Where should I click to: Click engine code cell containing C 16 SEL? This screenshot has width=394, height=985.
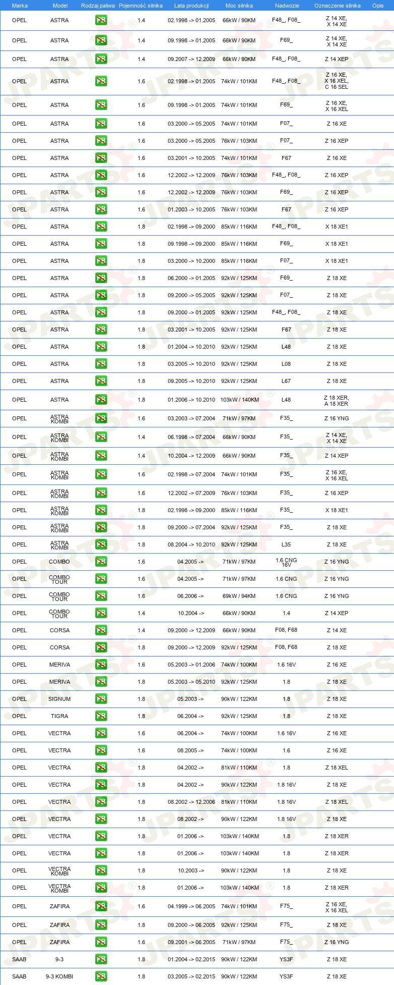[x=337, y=81]
